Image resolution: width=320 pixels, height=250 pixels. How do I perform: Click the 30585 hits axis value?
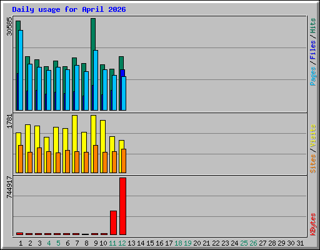point(9,26)
